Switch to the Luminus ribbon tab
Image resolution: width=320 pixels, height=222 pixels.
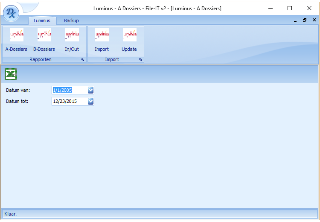pyautogui.click(x=42, y=20)
